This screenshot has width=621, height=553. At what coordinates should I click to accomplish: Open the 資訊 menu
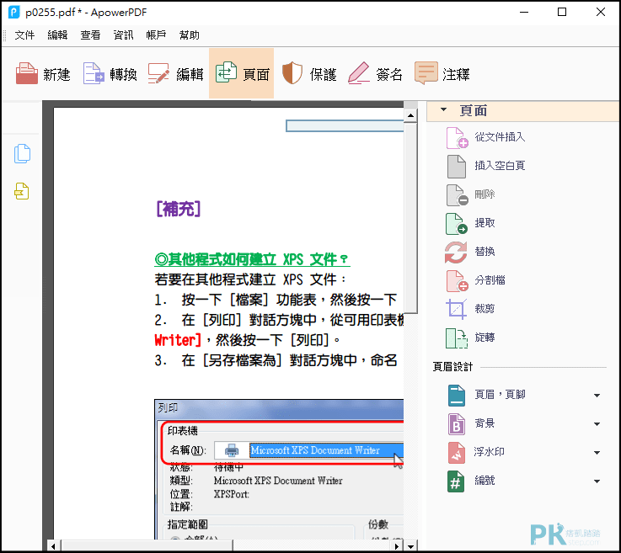[123, 35]
